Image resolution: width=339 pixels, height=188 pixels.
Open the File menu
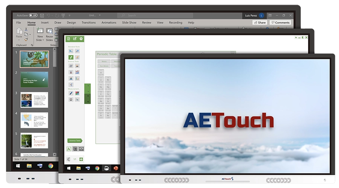click(x=18, y=23)
